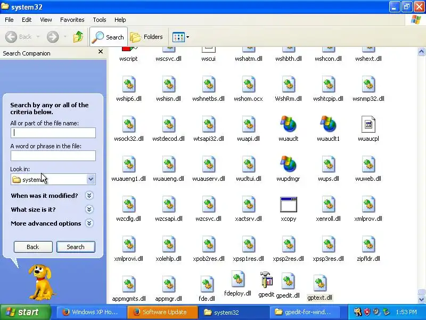This screenshot has height=320, width=426.
Task: Select the xolehlp.dll file icon
Action: click(x=168, y=244)
